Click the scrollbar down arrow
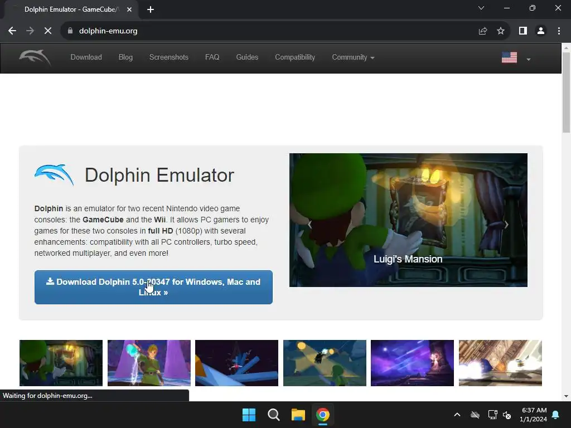This screenshot has width=571, height=428. (x=567, y=396)
